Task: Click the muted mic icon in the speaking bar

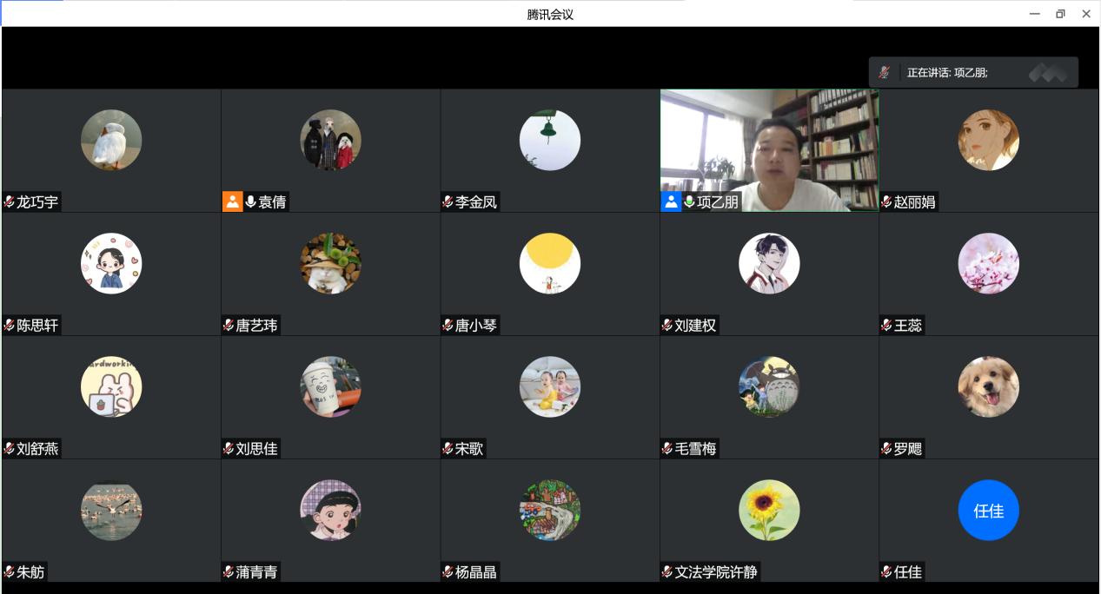Action: (x=884, y=72)
